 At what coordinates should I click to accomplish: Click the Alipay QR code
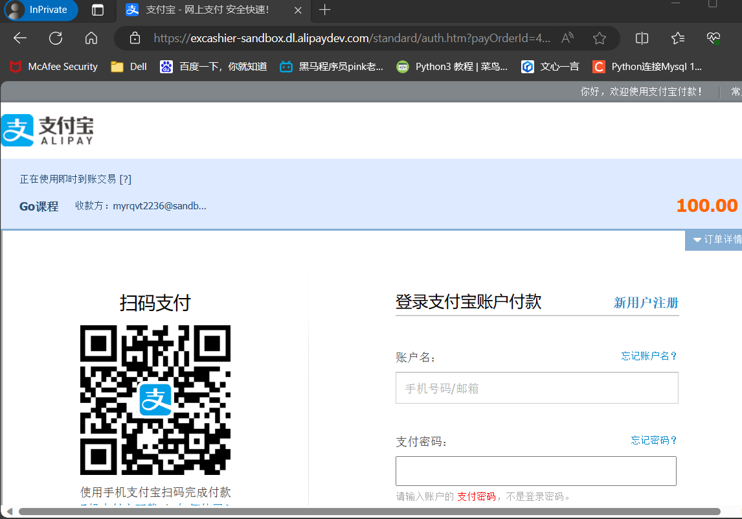155,400
